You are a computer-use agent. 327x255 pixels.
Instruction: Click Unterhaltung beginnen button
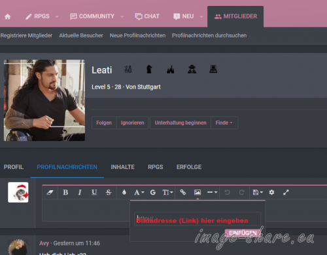click(181, 123)
